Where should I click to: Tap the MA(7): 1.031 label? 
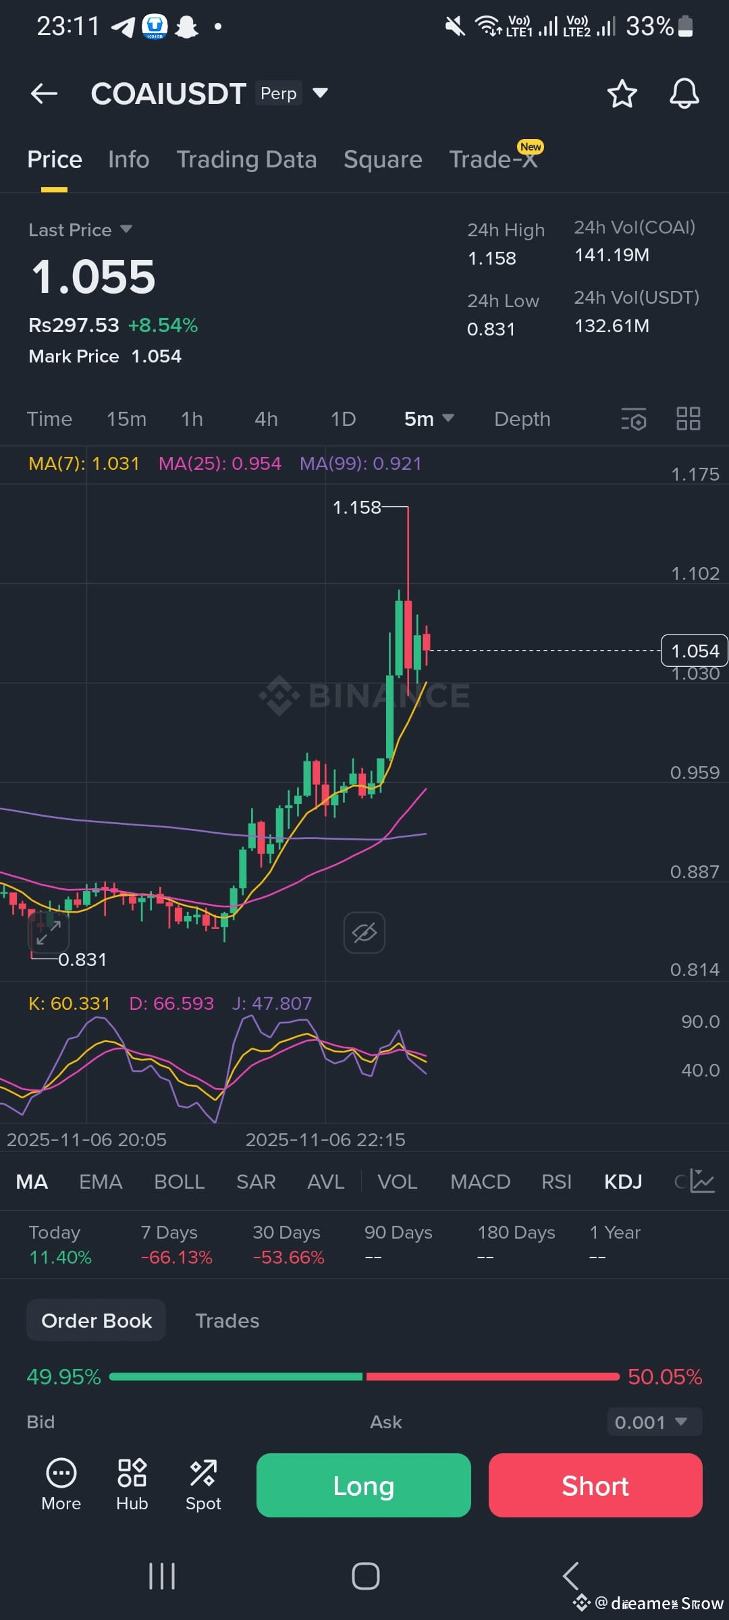(84, 463)
